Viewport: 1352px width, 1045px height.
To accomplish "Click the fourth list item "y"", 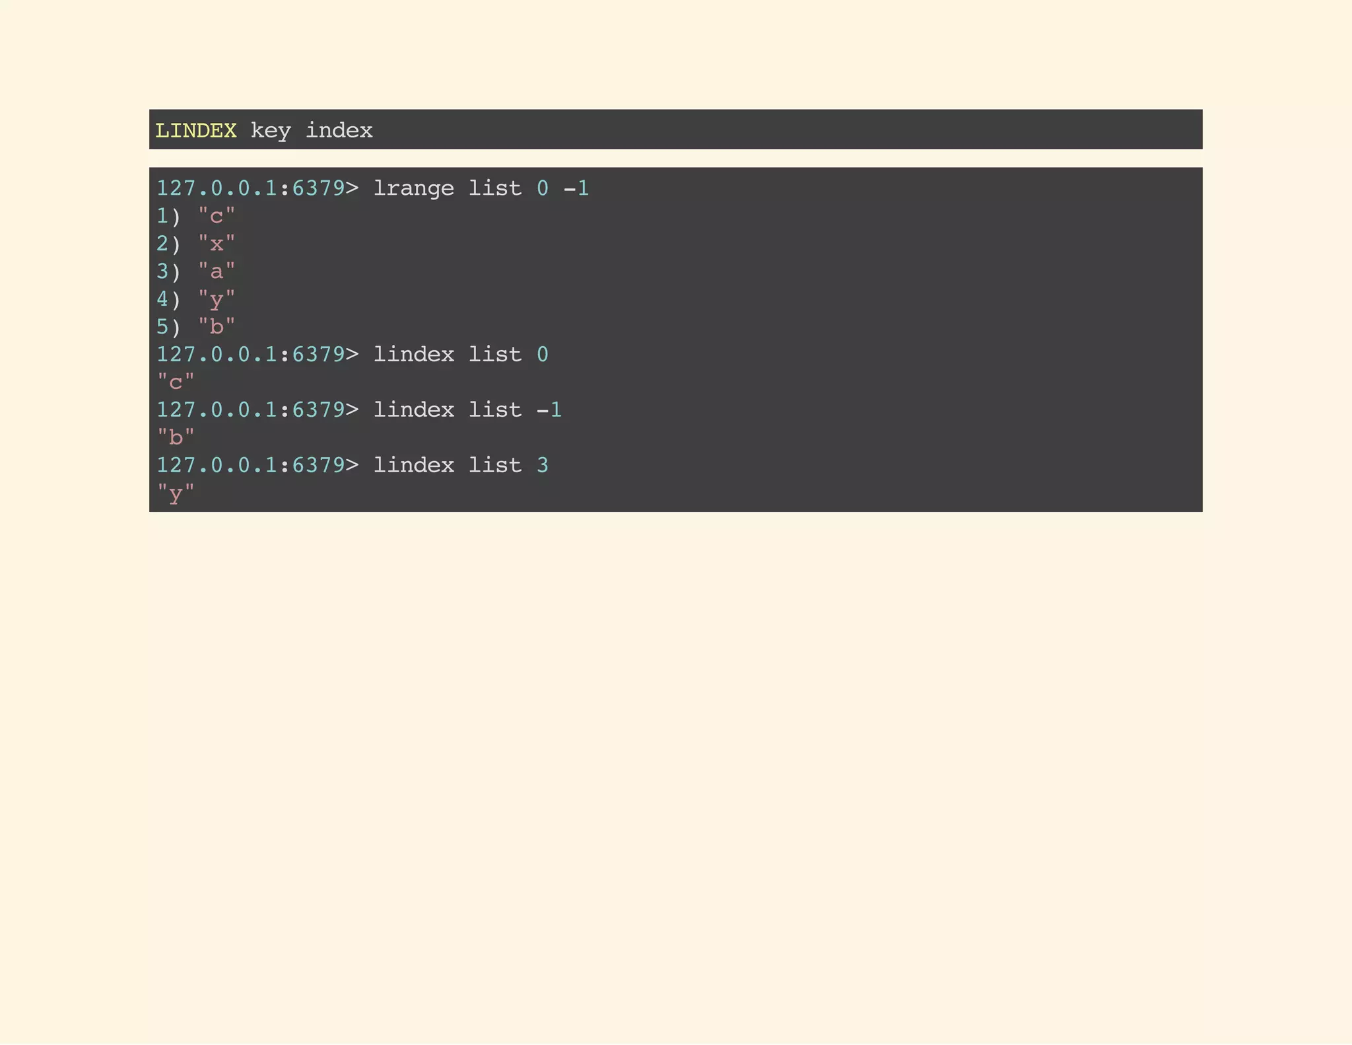I will coord(217,299).
